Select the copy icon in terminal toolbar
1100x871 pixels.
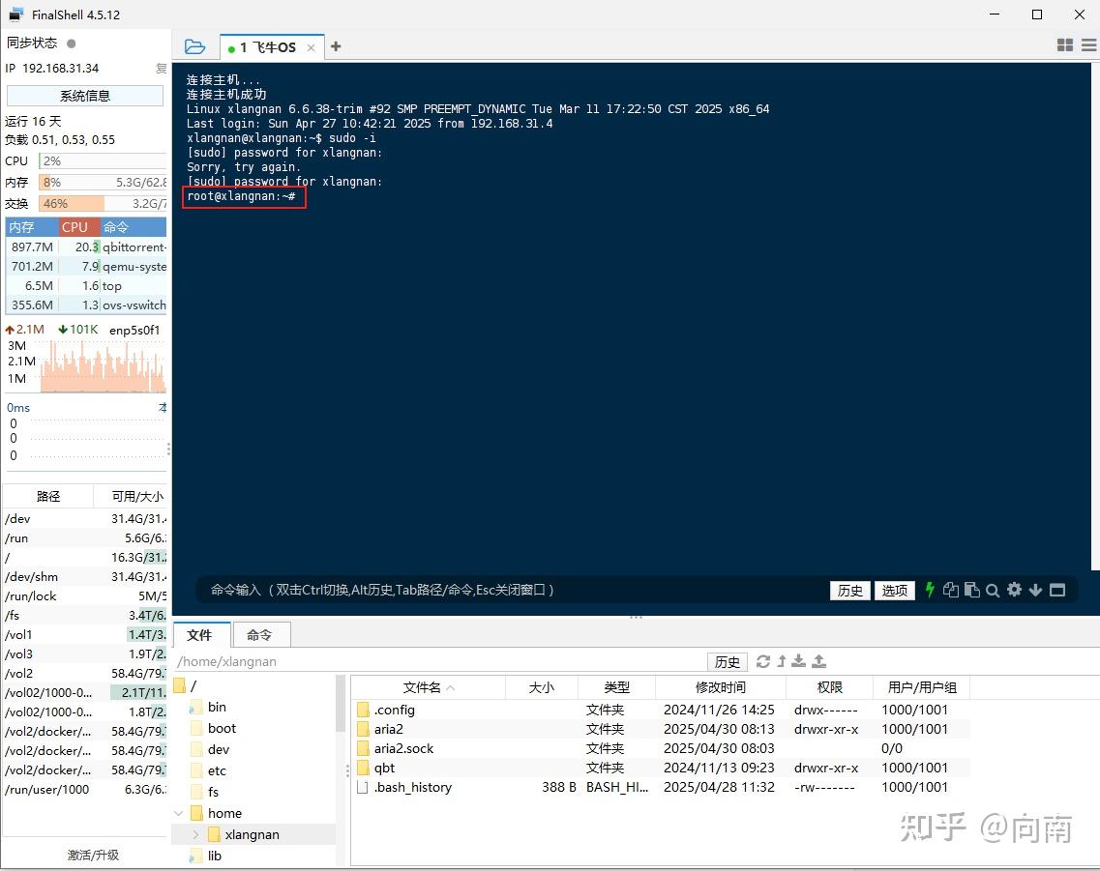[953, 590]
